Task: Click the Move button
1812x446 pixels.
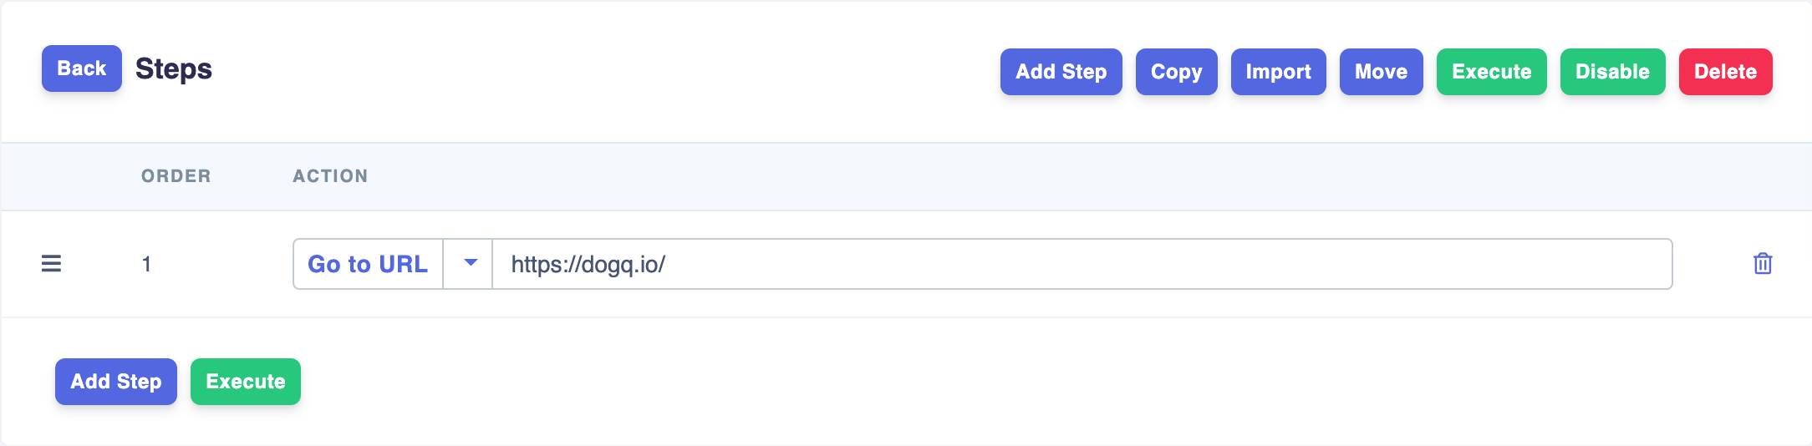Action: [x=1382, y=72]
